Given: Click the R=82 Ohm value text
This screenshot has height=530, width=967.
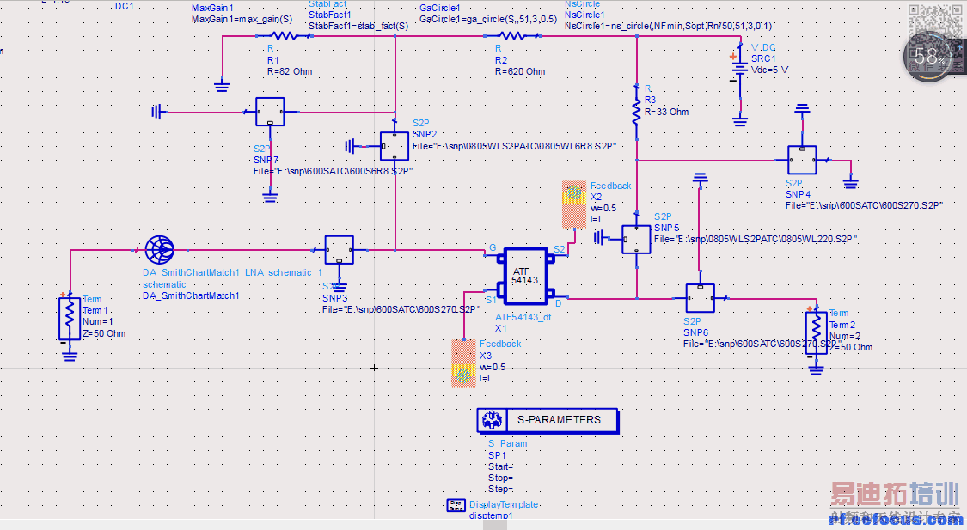Looking at the screenshot, I should pyautogui.click(x=290, y=71).
